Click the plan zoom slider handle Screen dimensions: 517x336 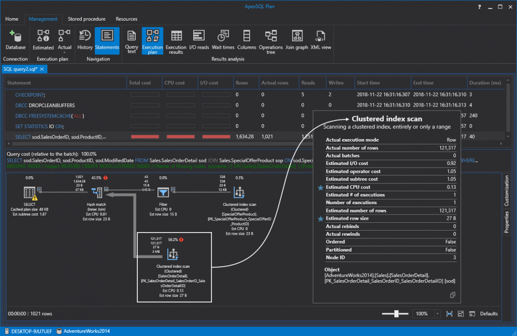(x=396, y=314)
